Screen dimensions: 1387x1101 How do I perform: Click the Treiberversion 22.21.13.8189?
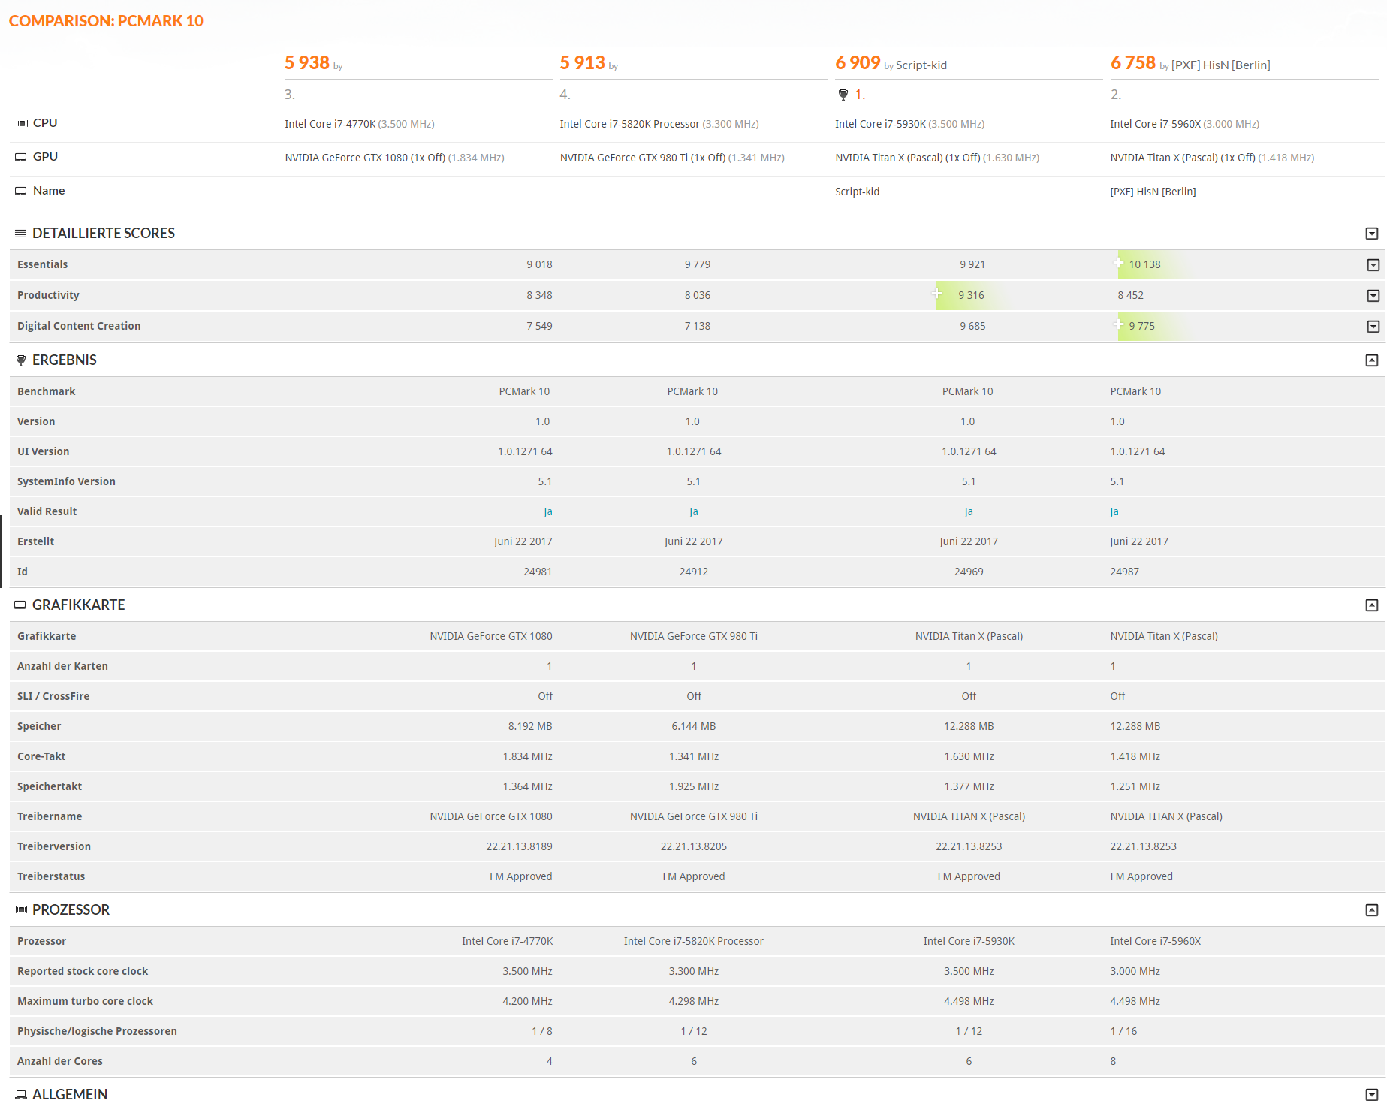[x=519, y=846]
